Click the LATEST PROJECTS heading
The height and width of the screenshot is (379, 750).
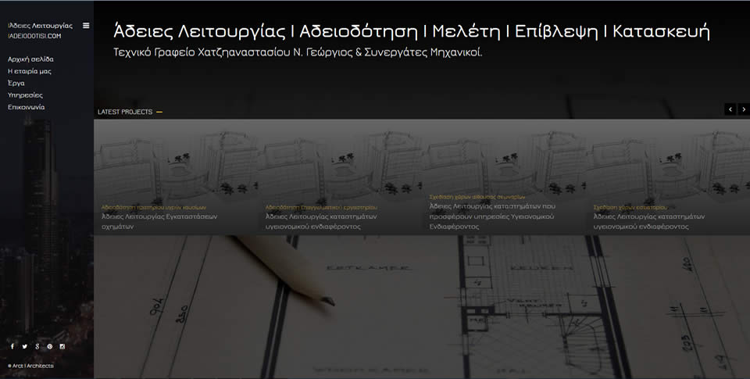coord(125,112)
